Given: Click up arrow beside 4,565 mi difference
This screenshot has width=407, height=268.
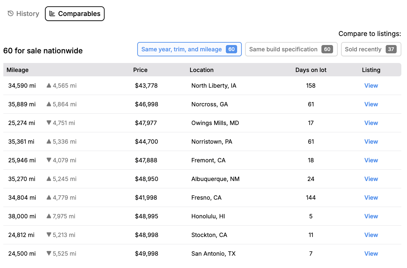Looking at the screenshot, I should coord(49,86).
